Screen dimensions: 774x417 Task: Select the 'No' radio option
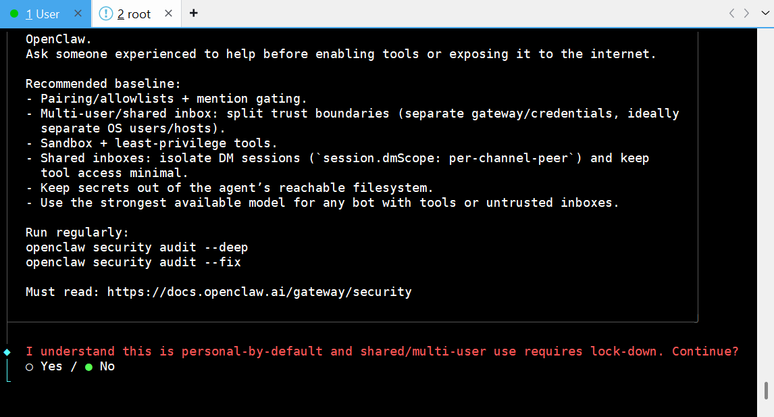tap(88, 366)
